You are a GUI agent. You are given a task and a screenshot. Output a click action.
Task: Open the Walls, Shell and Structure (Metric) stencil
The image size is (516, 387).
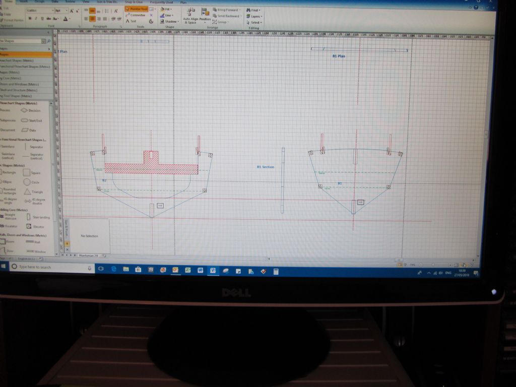(26, 90)
